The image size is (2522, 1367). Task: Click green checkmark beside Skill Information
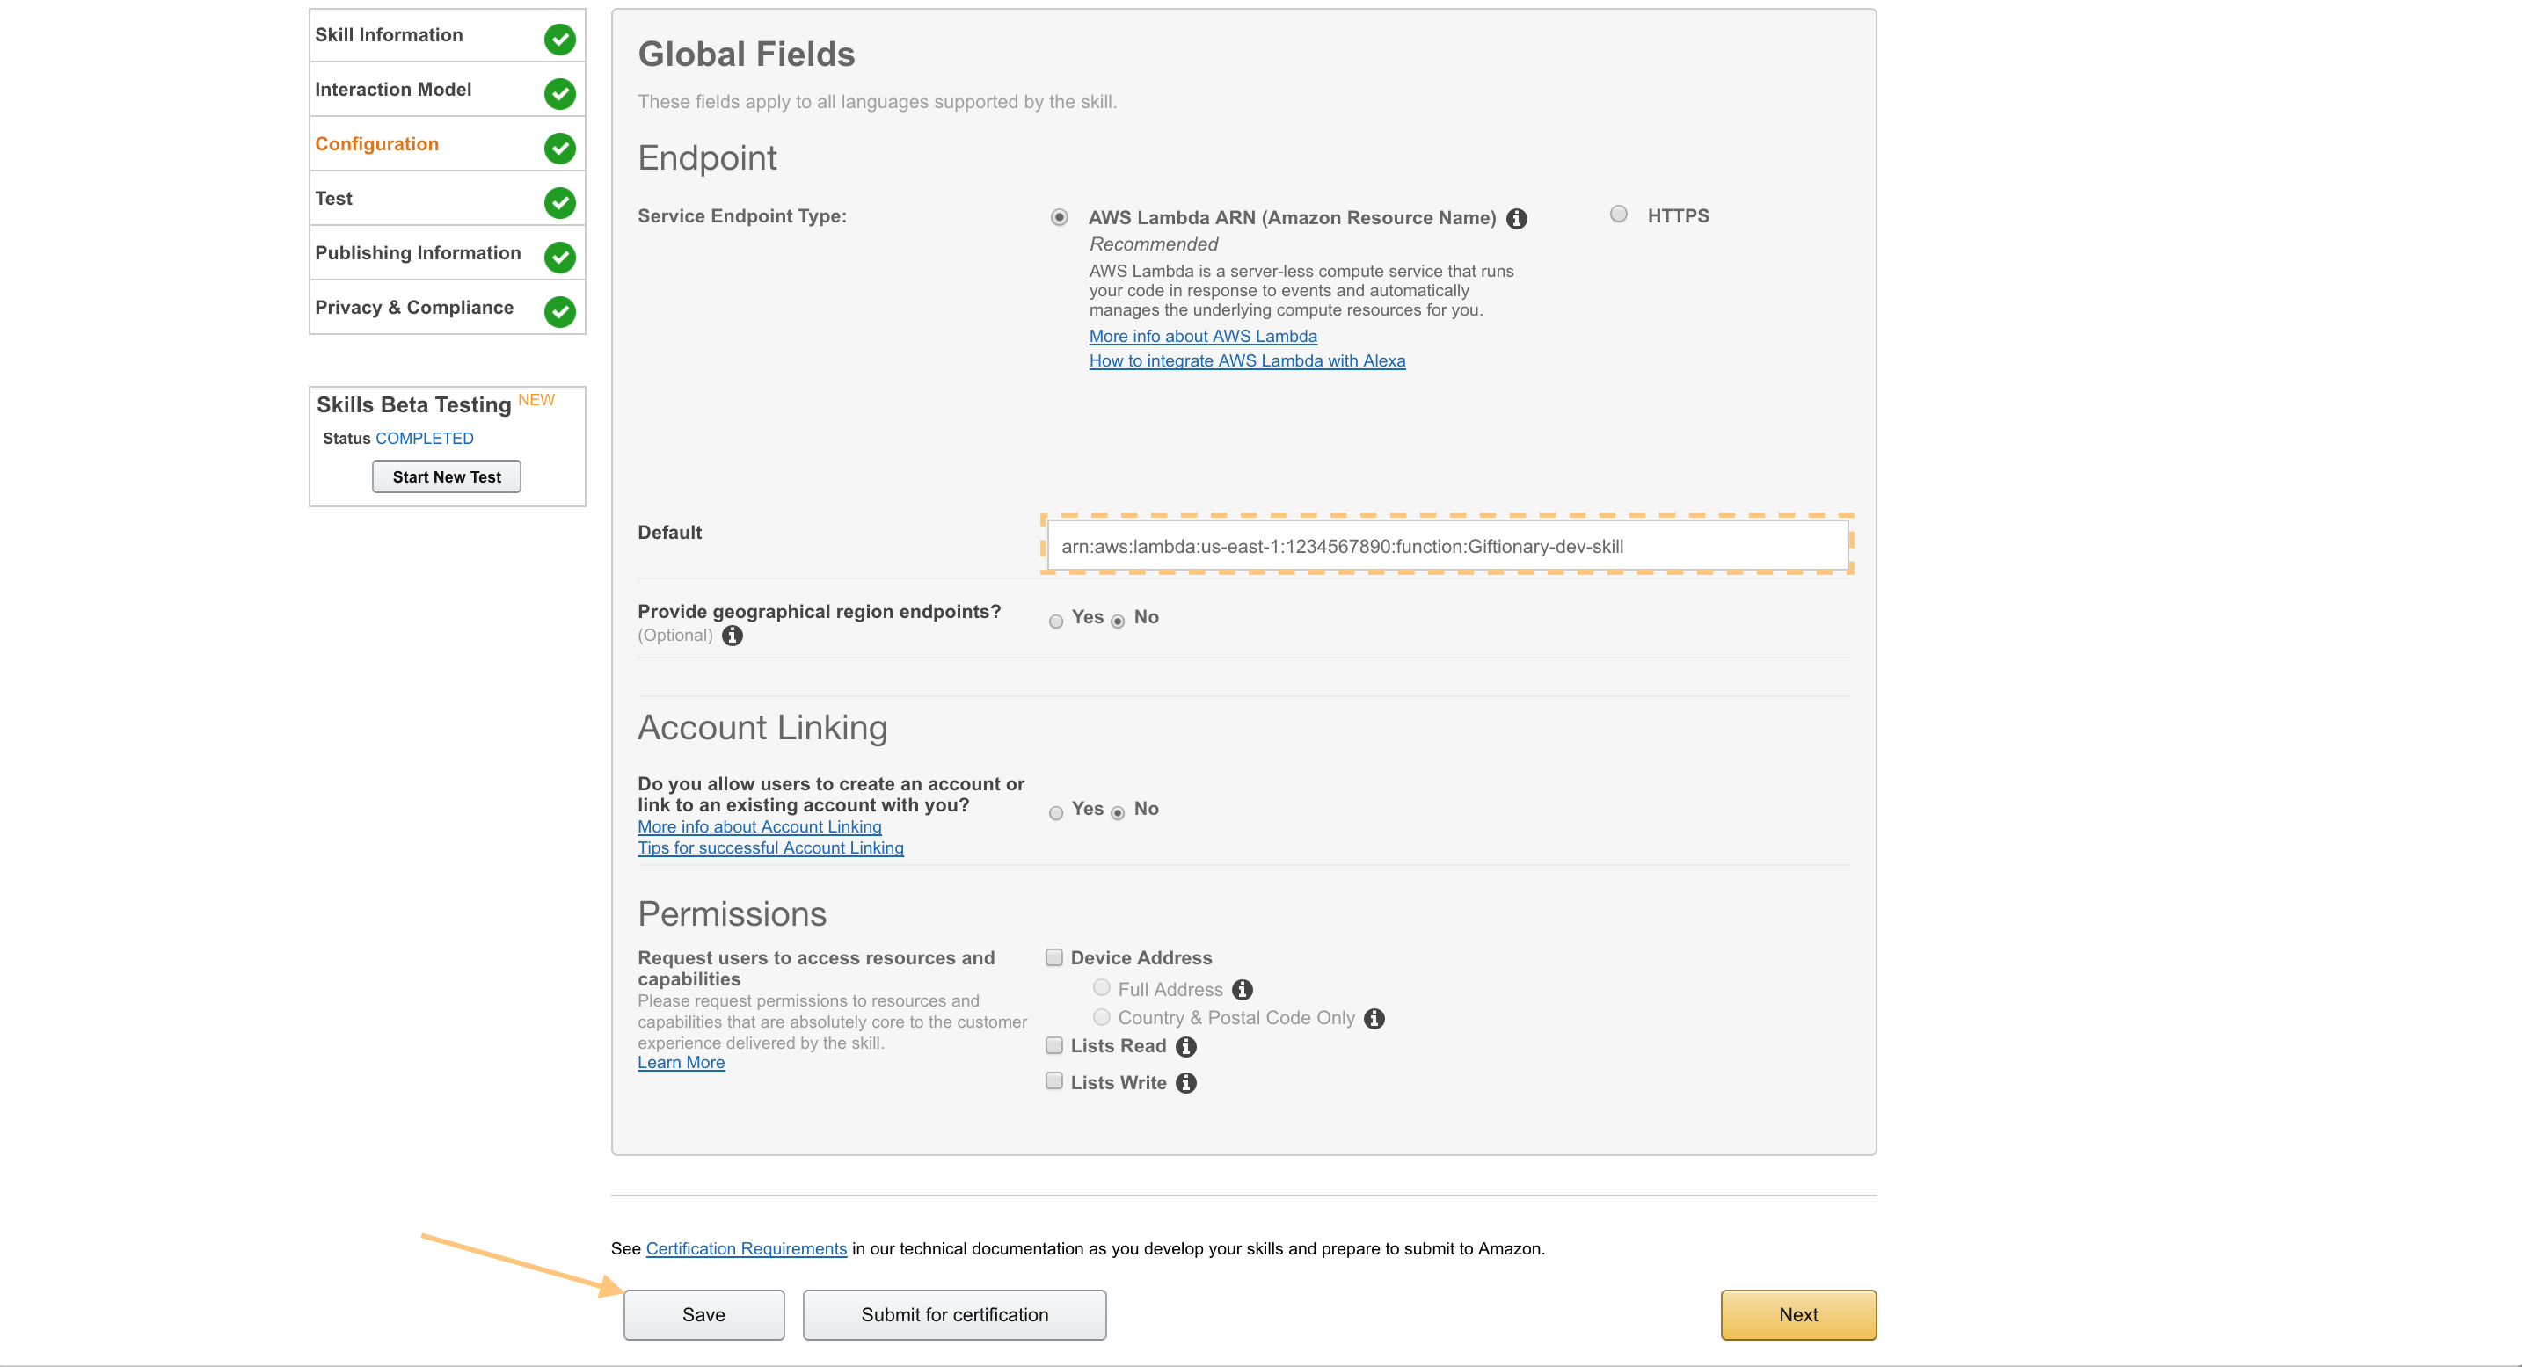(560, 40)
